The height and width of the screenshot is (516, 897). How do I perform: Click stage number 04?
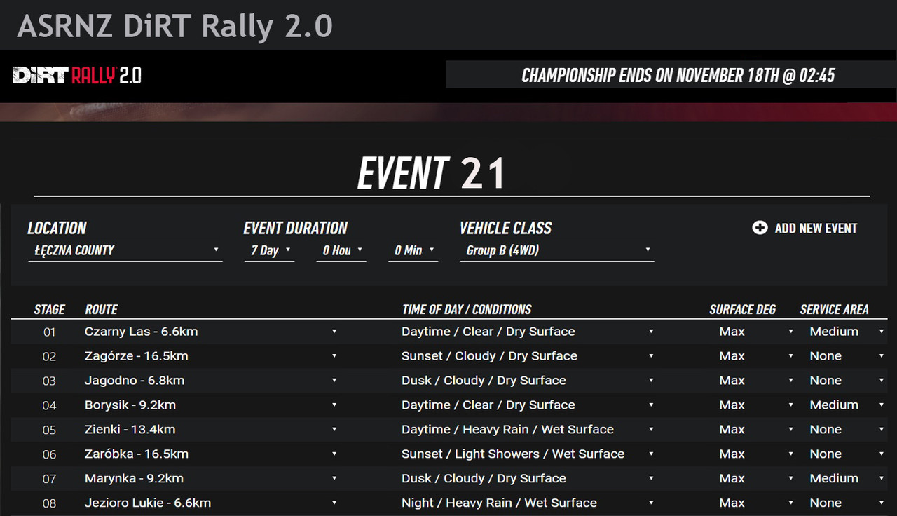49,406
